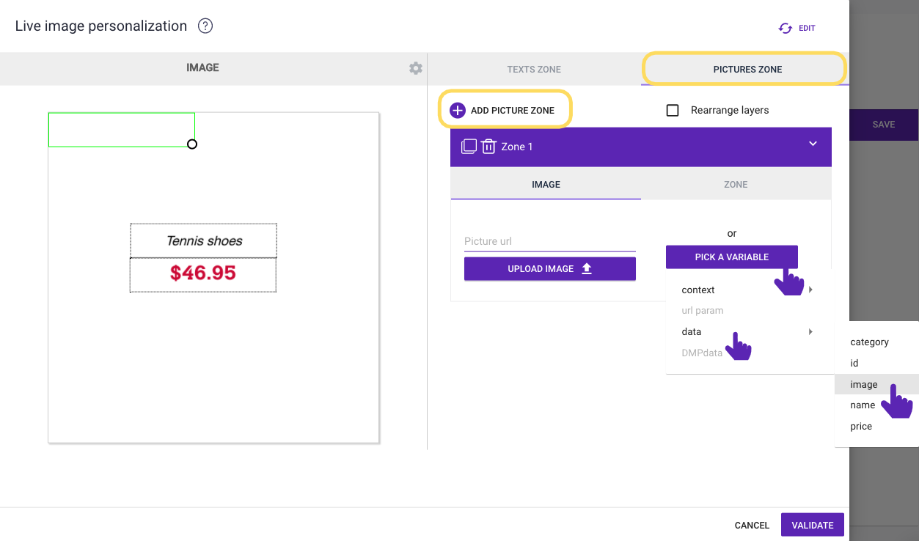Click the Upload Image button

click(x=549, y=269)
